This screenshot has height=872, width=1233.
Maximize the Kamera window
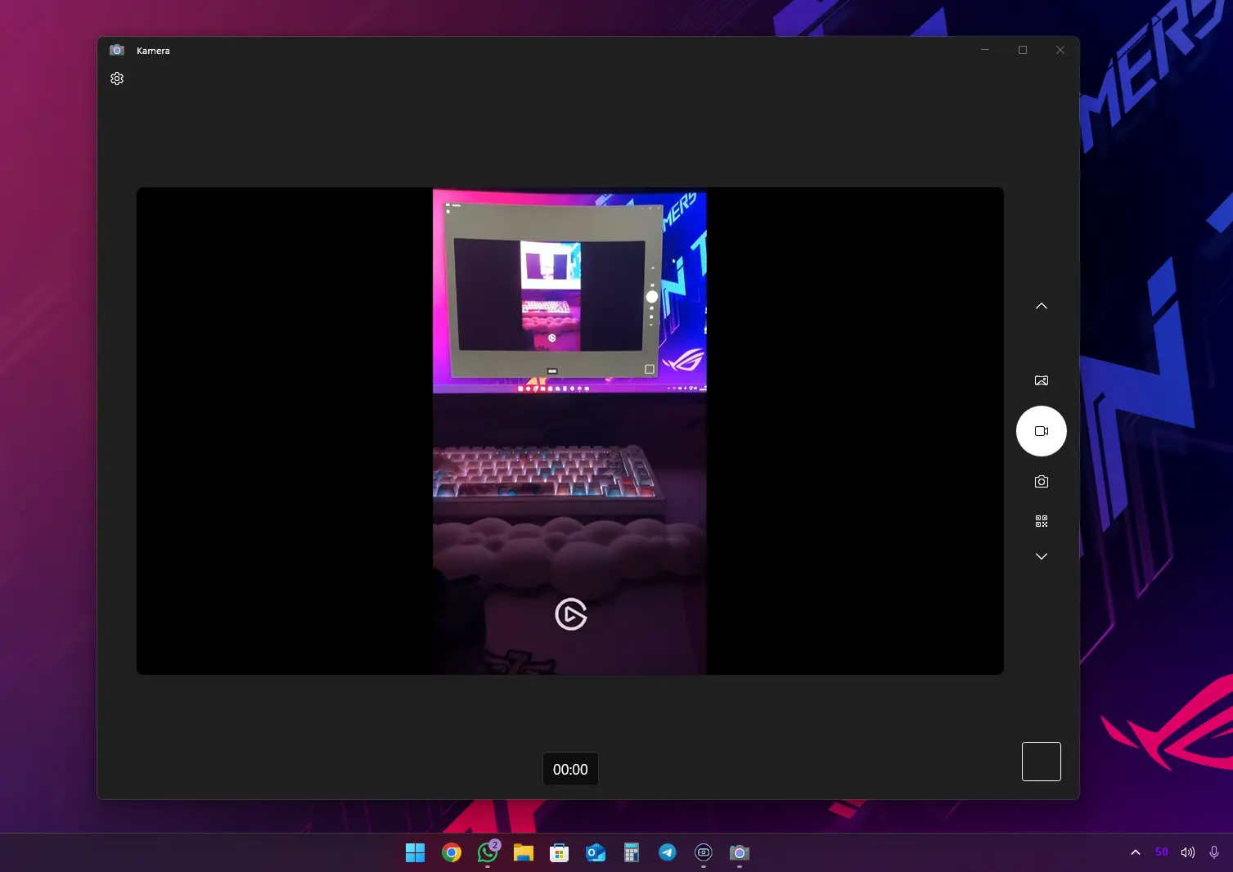pos(1023,50)
